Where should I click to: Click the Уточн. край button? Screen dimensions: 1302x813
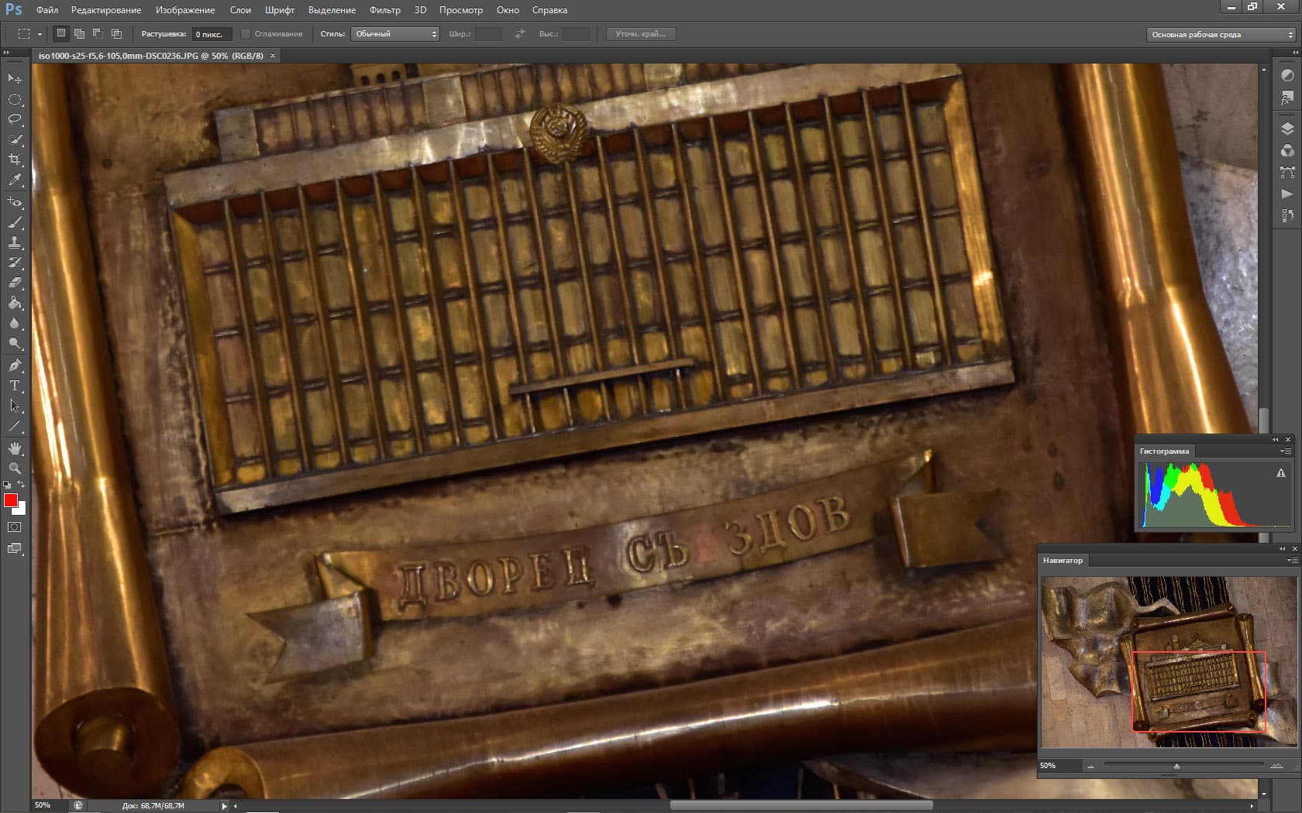(x=640, y=34)
